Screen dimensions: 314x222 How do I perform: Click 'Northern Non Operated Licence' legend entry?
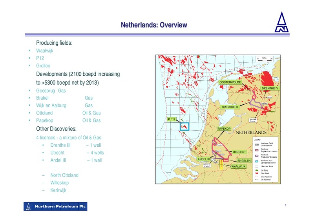[x=265, y=162]
